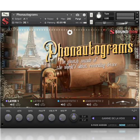Set X-Fade Assign to None
This screenshot has width=140, height=140.
(x=122, y=125)
